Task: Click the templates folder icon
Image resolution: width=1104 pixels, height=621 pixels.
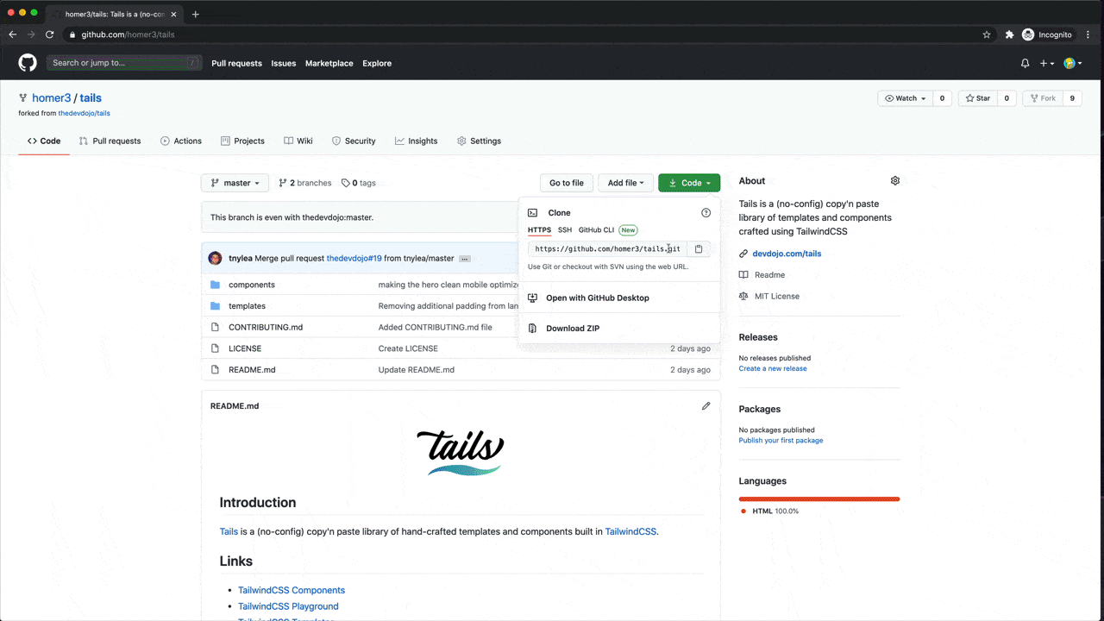Action: click(x=216, y=306)
